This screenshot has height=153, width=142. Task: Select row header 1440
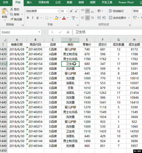tap(3, 102)
